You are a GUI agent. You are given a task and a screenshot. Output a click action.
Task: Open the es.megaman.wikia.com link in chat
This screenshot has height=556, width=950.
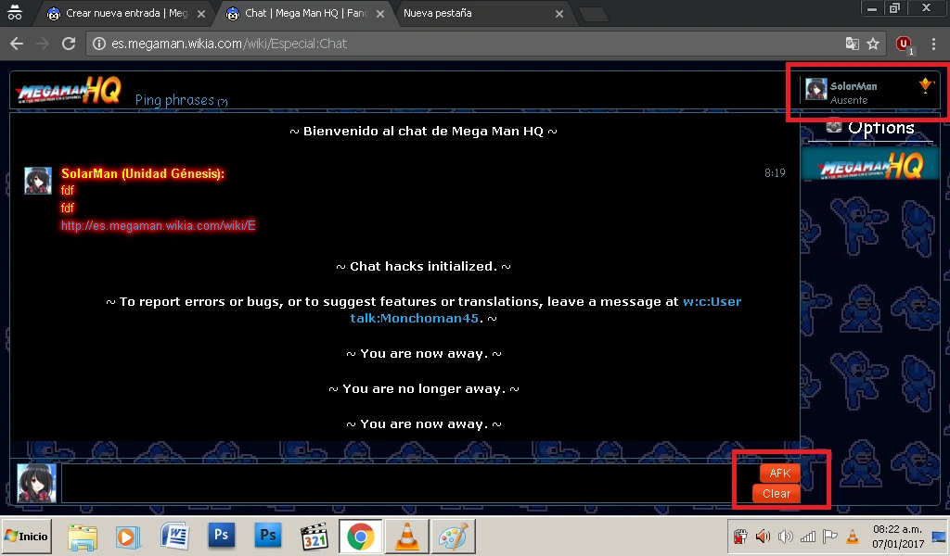point(158,226)
